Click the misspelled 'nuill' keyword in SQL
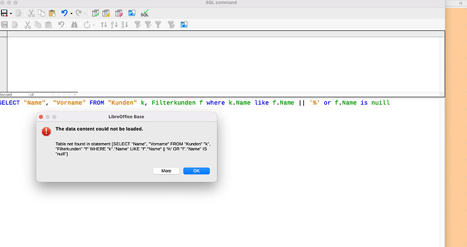This screenshot has height=247, width=467. [x=380, y=103]
